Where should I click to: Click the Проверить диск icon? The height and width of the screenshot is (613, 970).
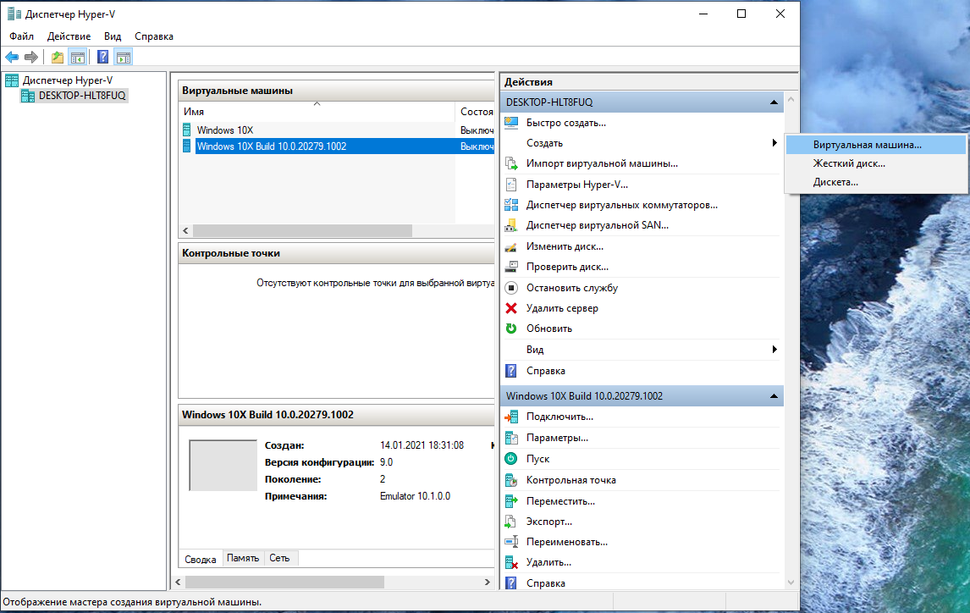point(511,267)
